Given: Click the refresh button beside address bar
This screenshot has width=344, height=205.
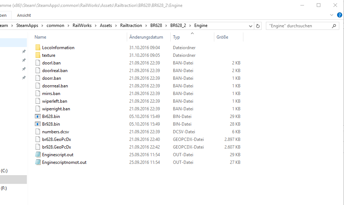Looking at the screenshot, I should coord(258,26).
